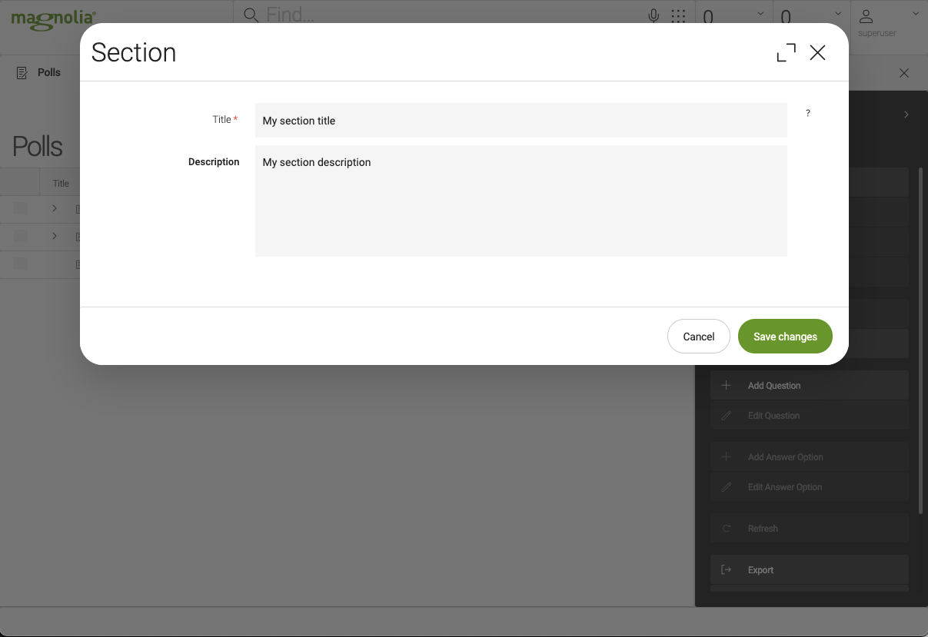This screenshot has height=637, width=928.
Task: Click the microphone voice search icon
Action: 653,15
